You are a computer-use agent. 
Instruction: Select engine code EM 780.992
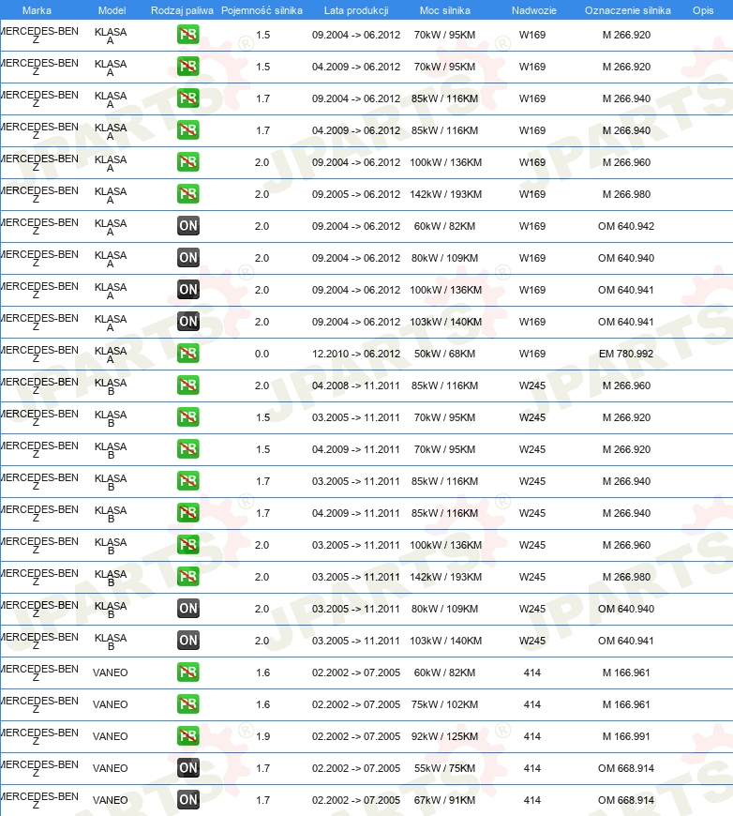(626, 354)
